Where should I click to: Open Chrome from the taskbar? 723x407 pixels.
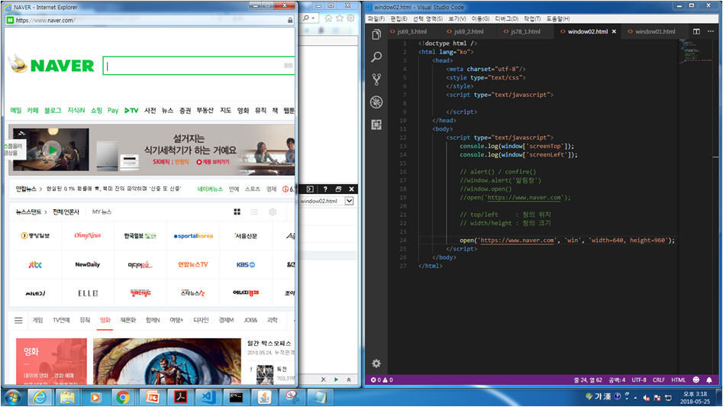(x=123, y=397)
